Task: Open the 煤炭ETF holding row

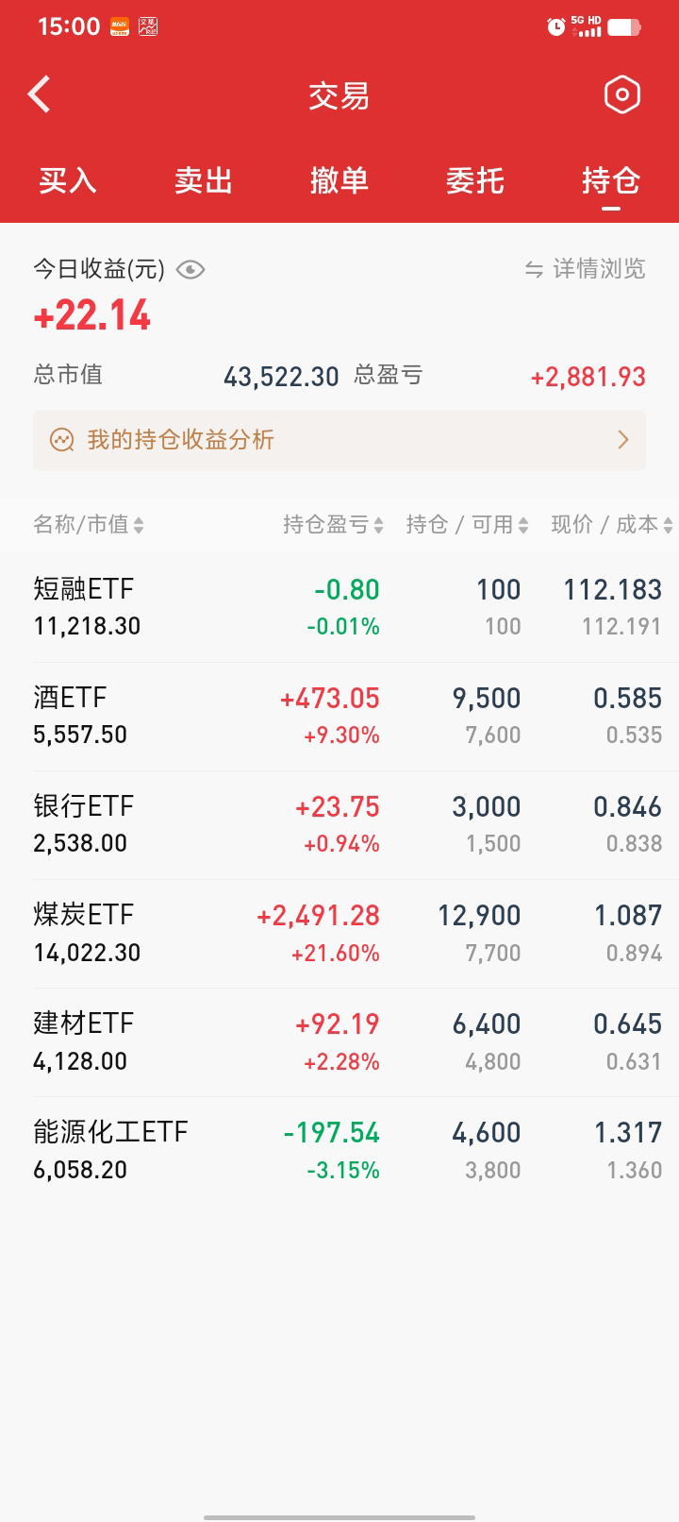Action: pyautogui.click(x=339, y=934)
